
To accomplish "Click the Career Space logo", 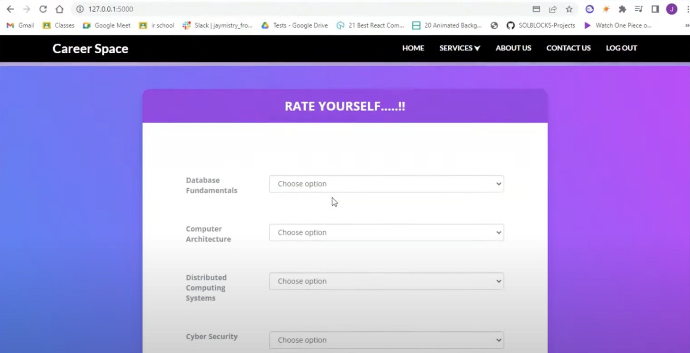I will point(90,49).
